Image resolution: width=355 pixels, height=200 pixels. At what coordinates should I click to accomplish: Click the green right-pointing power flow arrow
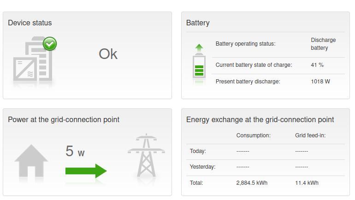point(86,171)
